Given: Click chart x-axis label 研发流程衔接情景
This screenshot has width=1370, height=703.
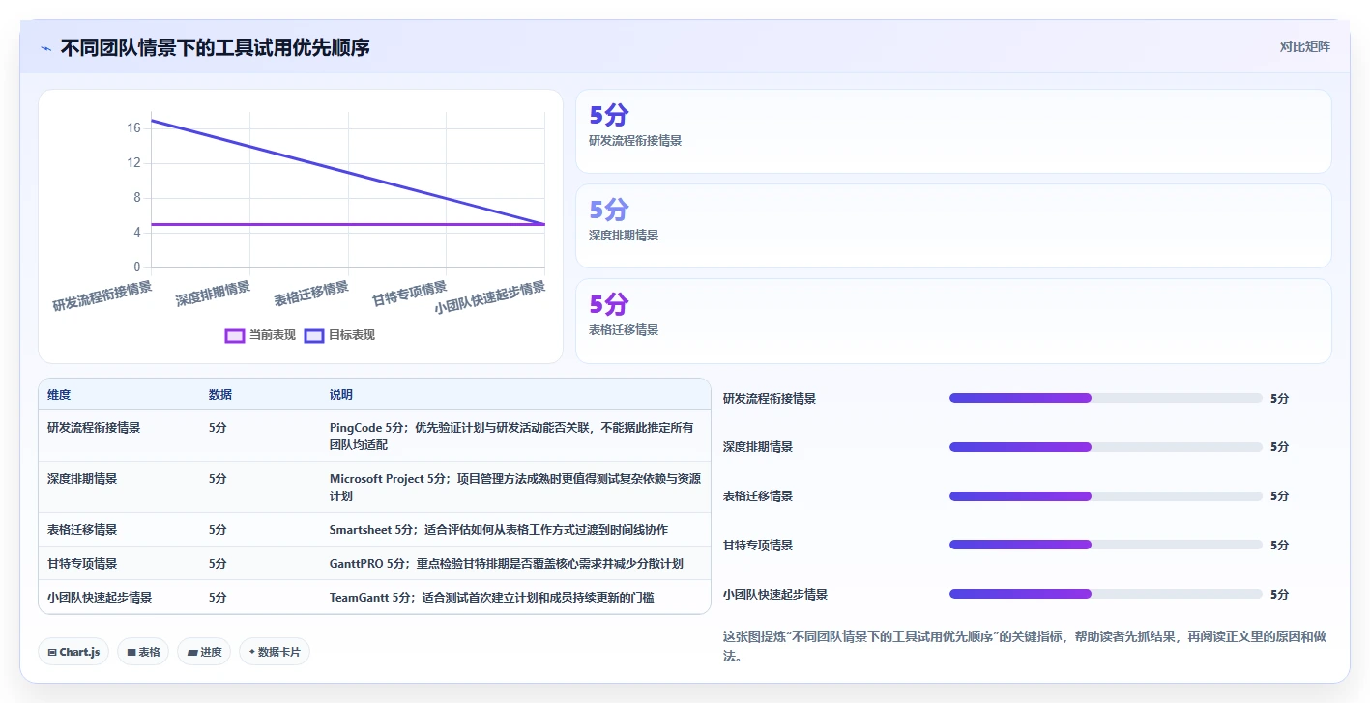Looking at the screenshot, I should [x=102, y=295].
